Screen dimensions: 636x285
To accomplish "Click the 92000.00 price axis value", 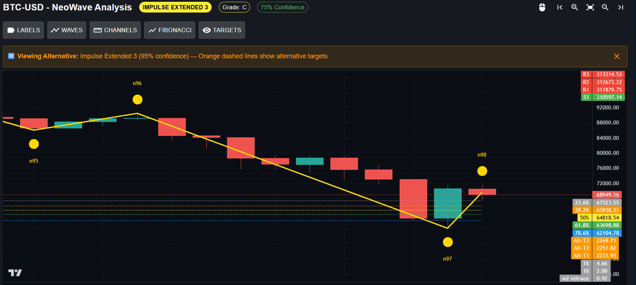I will [x=608, y=107].
